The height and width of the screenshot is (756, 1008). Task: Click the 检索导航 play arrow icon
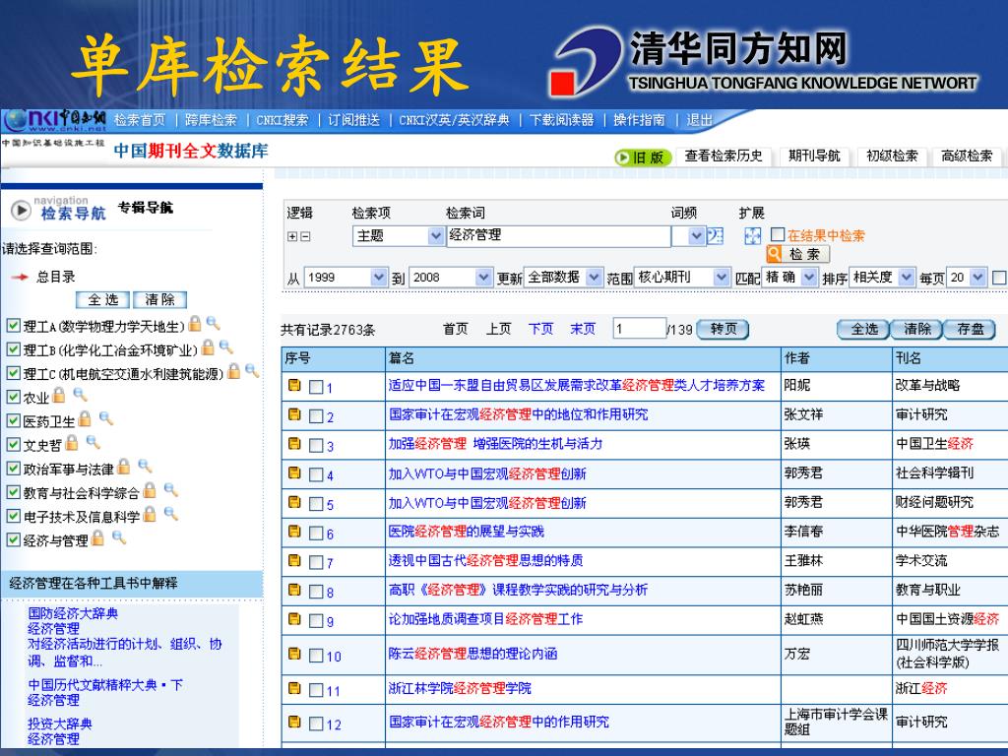[x=21, y=210]
